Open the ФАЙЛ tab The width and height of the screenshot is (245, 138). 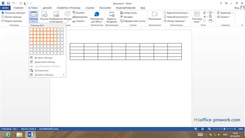[x=6, y=7]
